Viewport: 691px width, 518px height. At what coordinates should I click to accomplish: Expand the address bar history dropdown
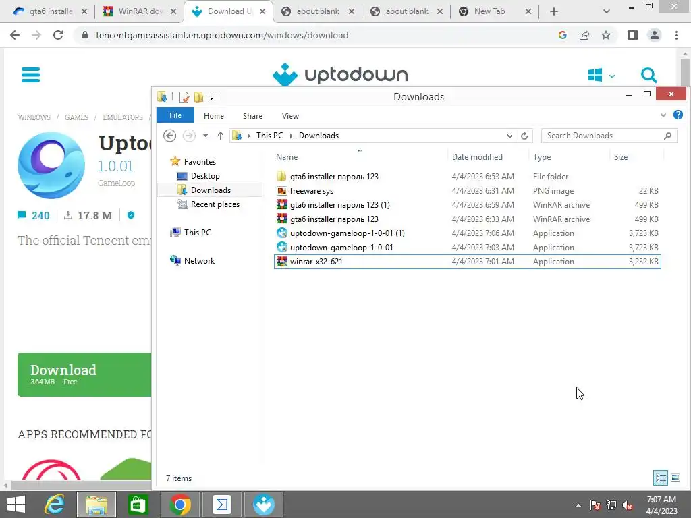pyautogui.click(x=509, y=136)
